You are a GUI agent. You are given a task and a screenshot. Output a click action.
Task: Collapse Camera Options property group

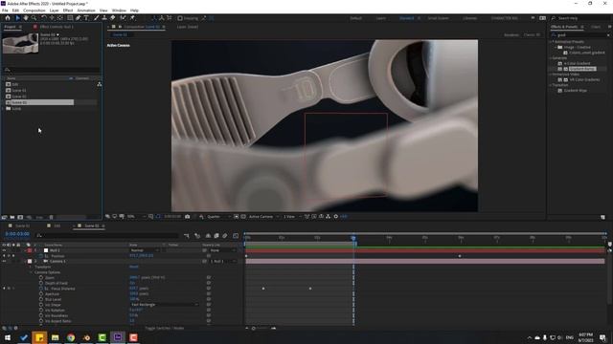pyautogui.click(x=32, y=272)
